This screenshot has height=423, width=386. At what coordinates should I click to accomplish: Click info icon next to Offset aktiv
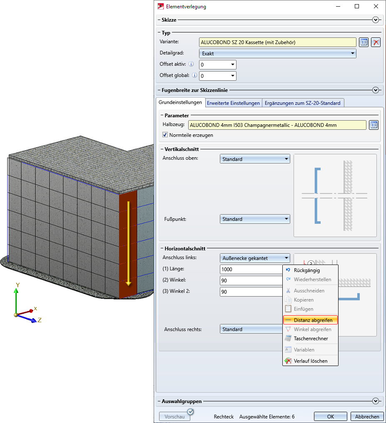pyautogui.click(x=191, y=64)
